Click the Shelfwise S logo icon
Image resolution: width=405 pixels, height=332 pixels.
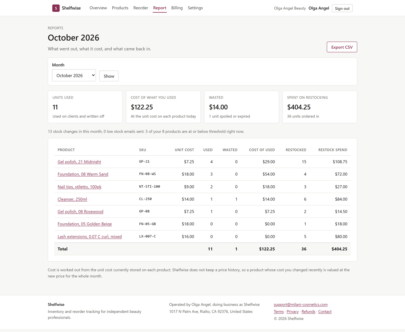pos(56,8)
